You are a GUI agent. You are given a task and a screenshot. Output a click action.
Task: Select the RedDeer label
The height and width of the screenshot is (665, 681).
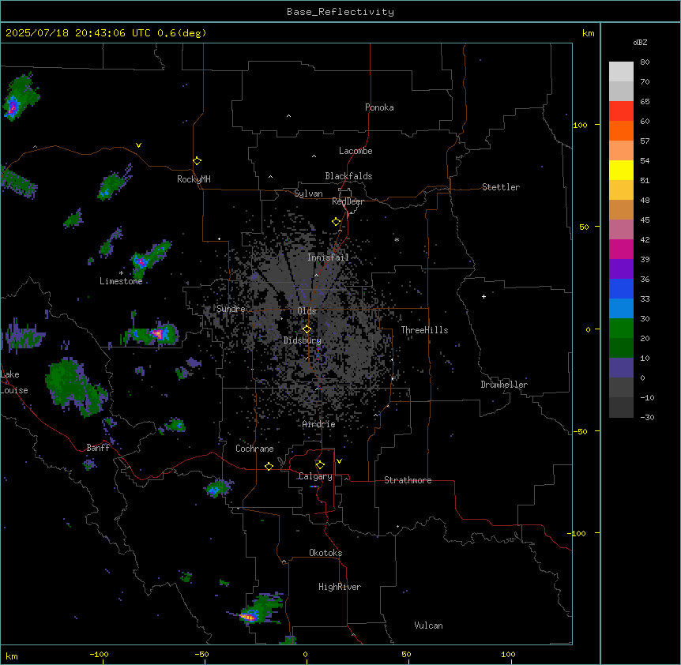pyautogui.click(x=348, y=201)
